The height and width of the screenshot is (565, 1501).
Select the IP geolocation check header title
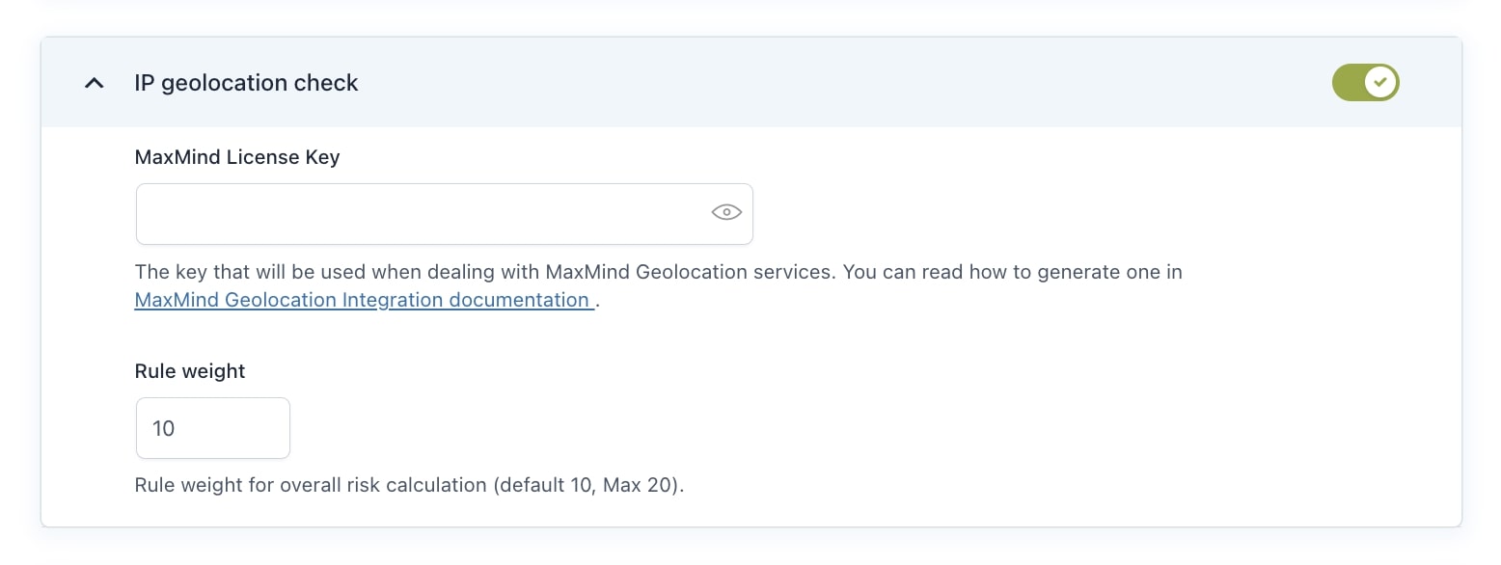point(246,84)
